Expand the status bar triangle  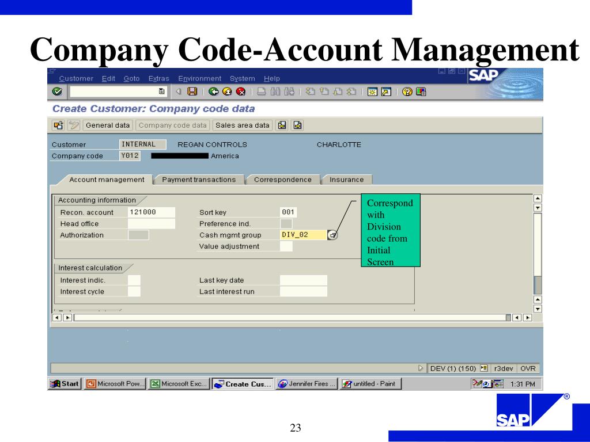(x=420, y=368)
